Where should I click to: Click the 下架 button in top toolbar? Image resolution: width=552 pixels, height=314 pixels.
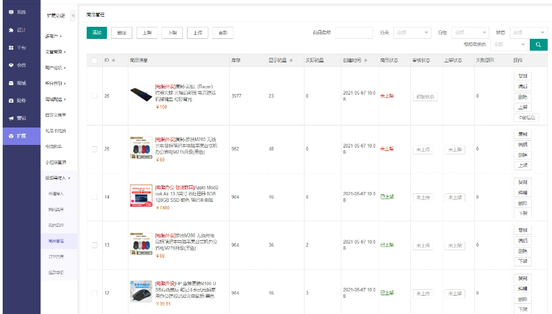coord(172,33)
